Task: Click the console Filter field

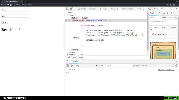Action: tap(118, 66)
